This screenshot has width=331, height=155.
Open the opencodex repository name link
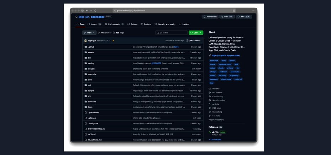(x=98, y=17)
